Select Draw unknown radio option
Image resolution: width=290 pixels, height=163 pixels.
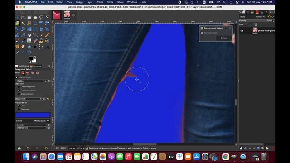pos(19,94)
